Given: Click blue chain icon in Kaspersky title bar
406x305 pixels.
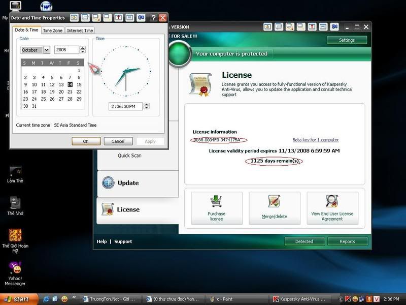Looking at the screenshot, I should [x=334, y=27].
